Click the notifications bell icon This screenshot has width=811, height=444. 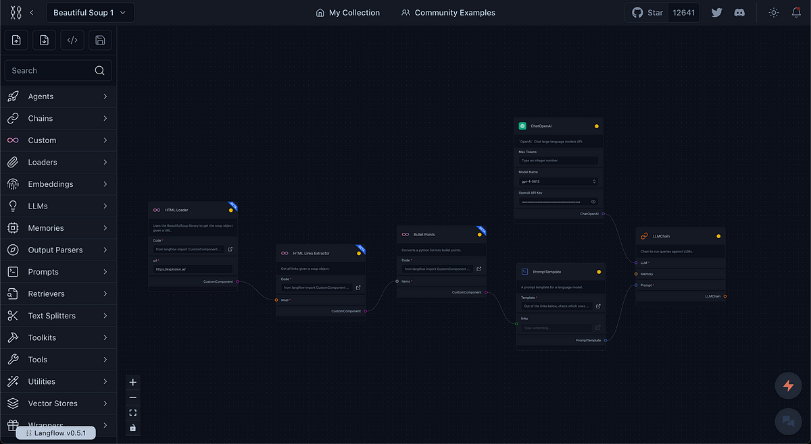pyautogui.click(x=796, y=13)
